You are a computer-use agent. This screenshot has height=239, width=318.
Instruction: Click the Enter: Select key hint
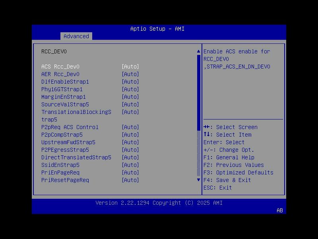224,142
